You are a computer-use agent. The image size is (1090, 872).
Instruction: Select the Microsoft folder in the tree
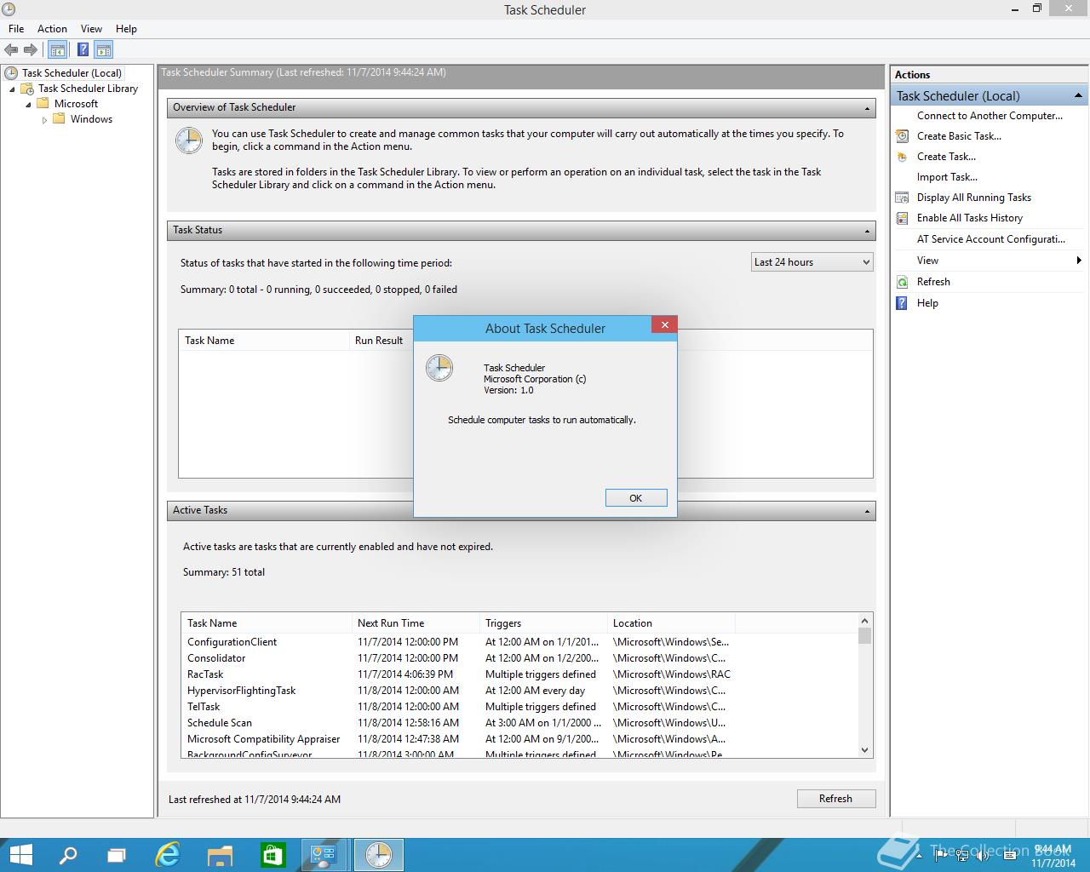pyautogui.click(x=76, y=104)
